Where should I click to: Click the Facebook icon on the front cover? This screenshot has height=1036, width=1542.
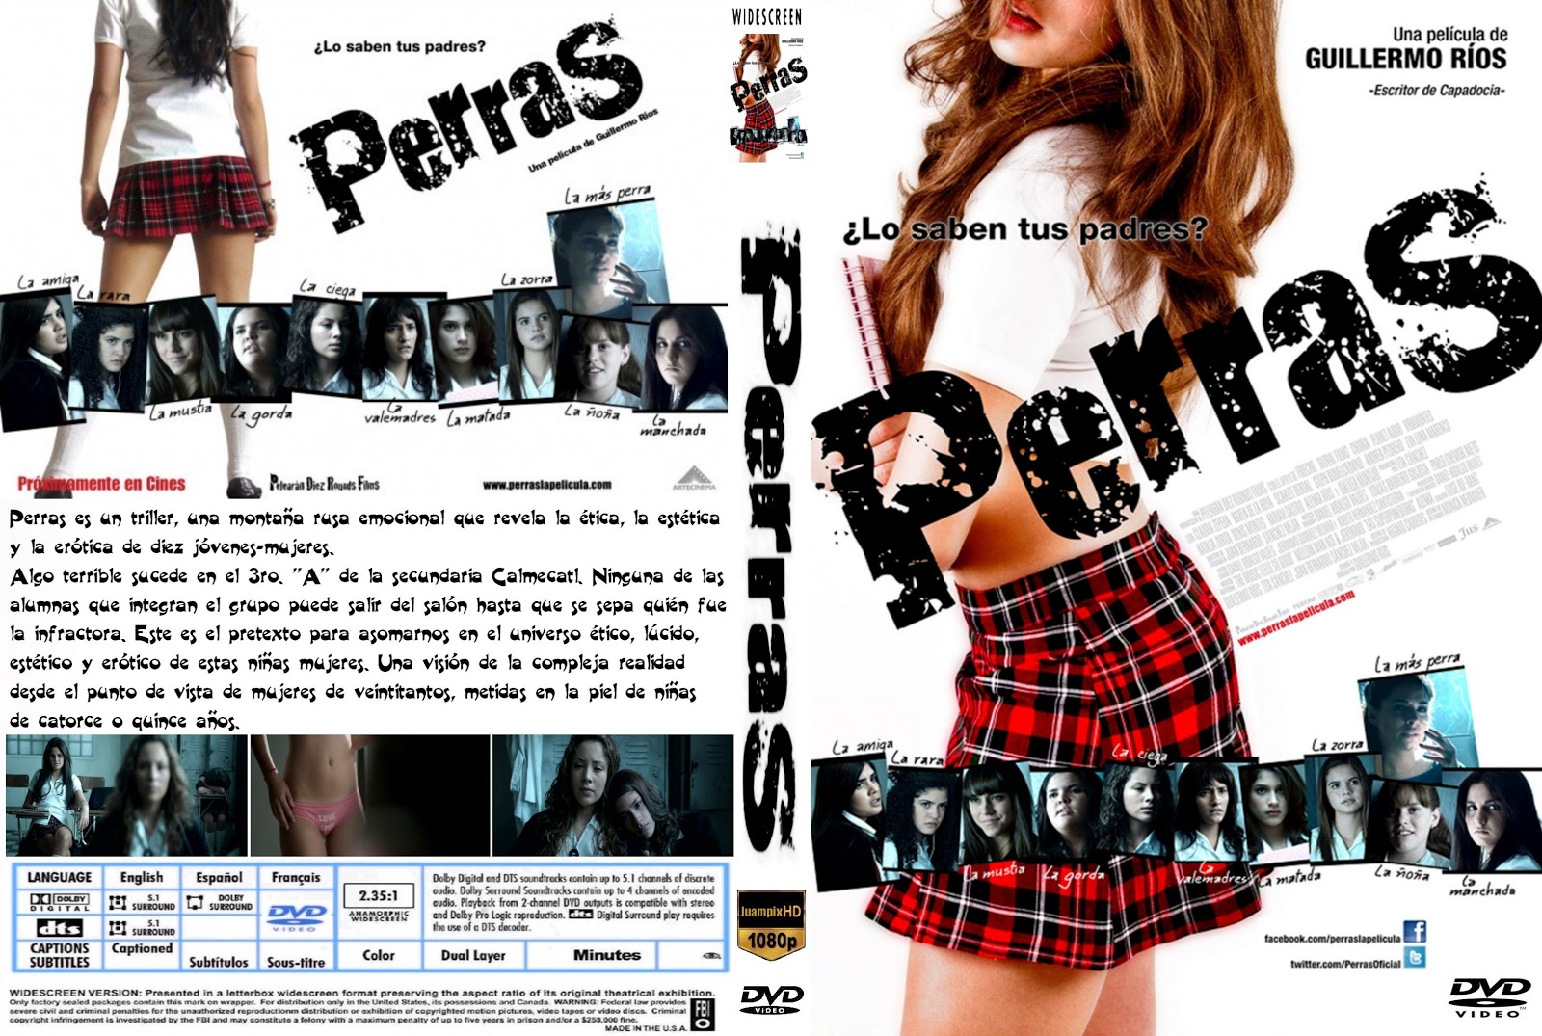click(1415, 933)
